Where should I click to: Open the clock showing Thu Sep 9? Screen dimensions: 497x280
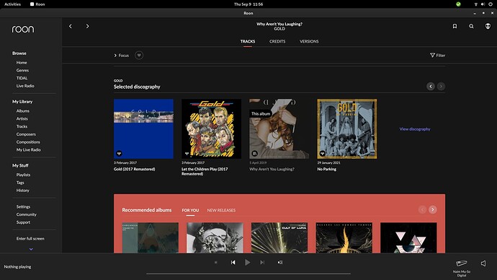pyautogui.click(x=248, y=4)
